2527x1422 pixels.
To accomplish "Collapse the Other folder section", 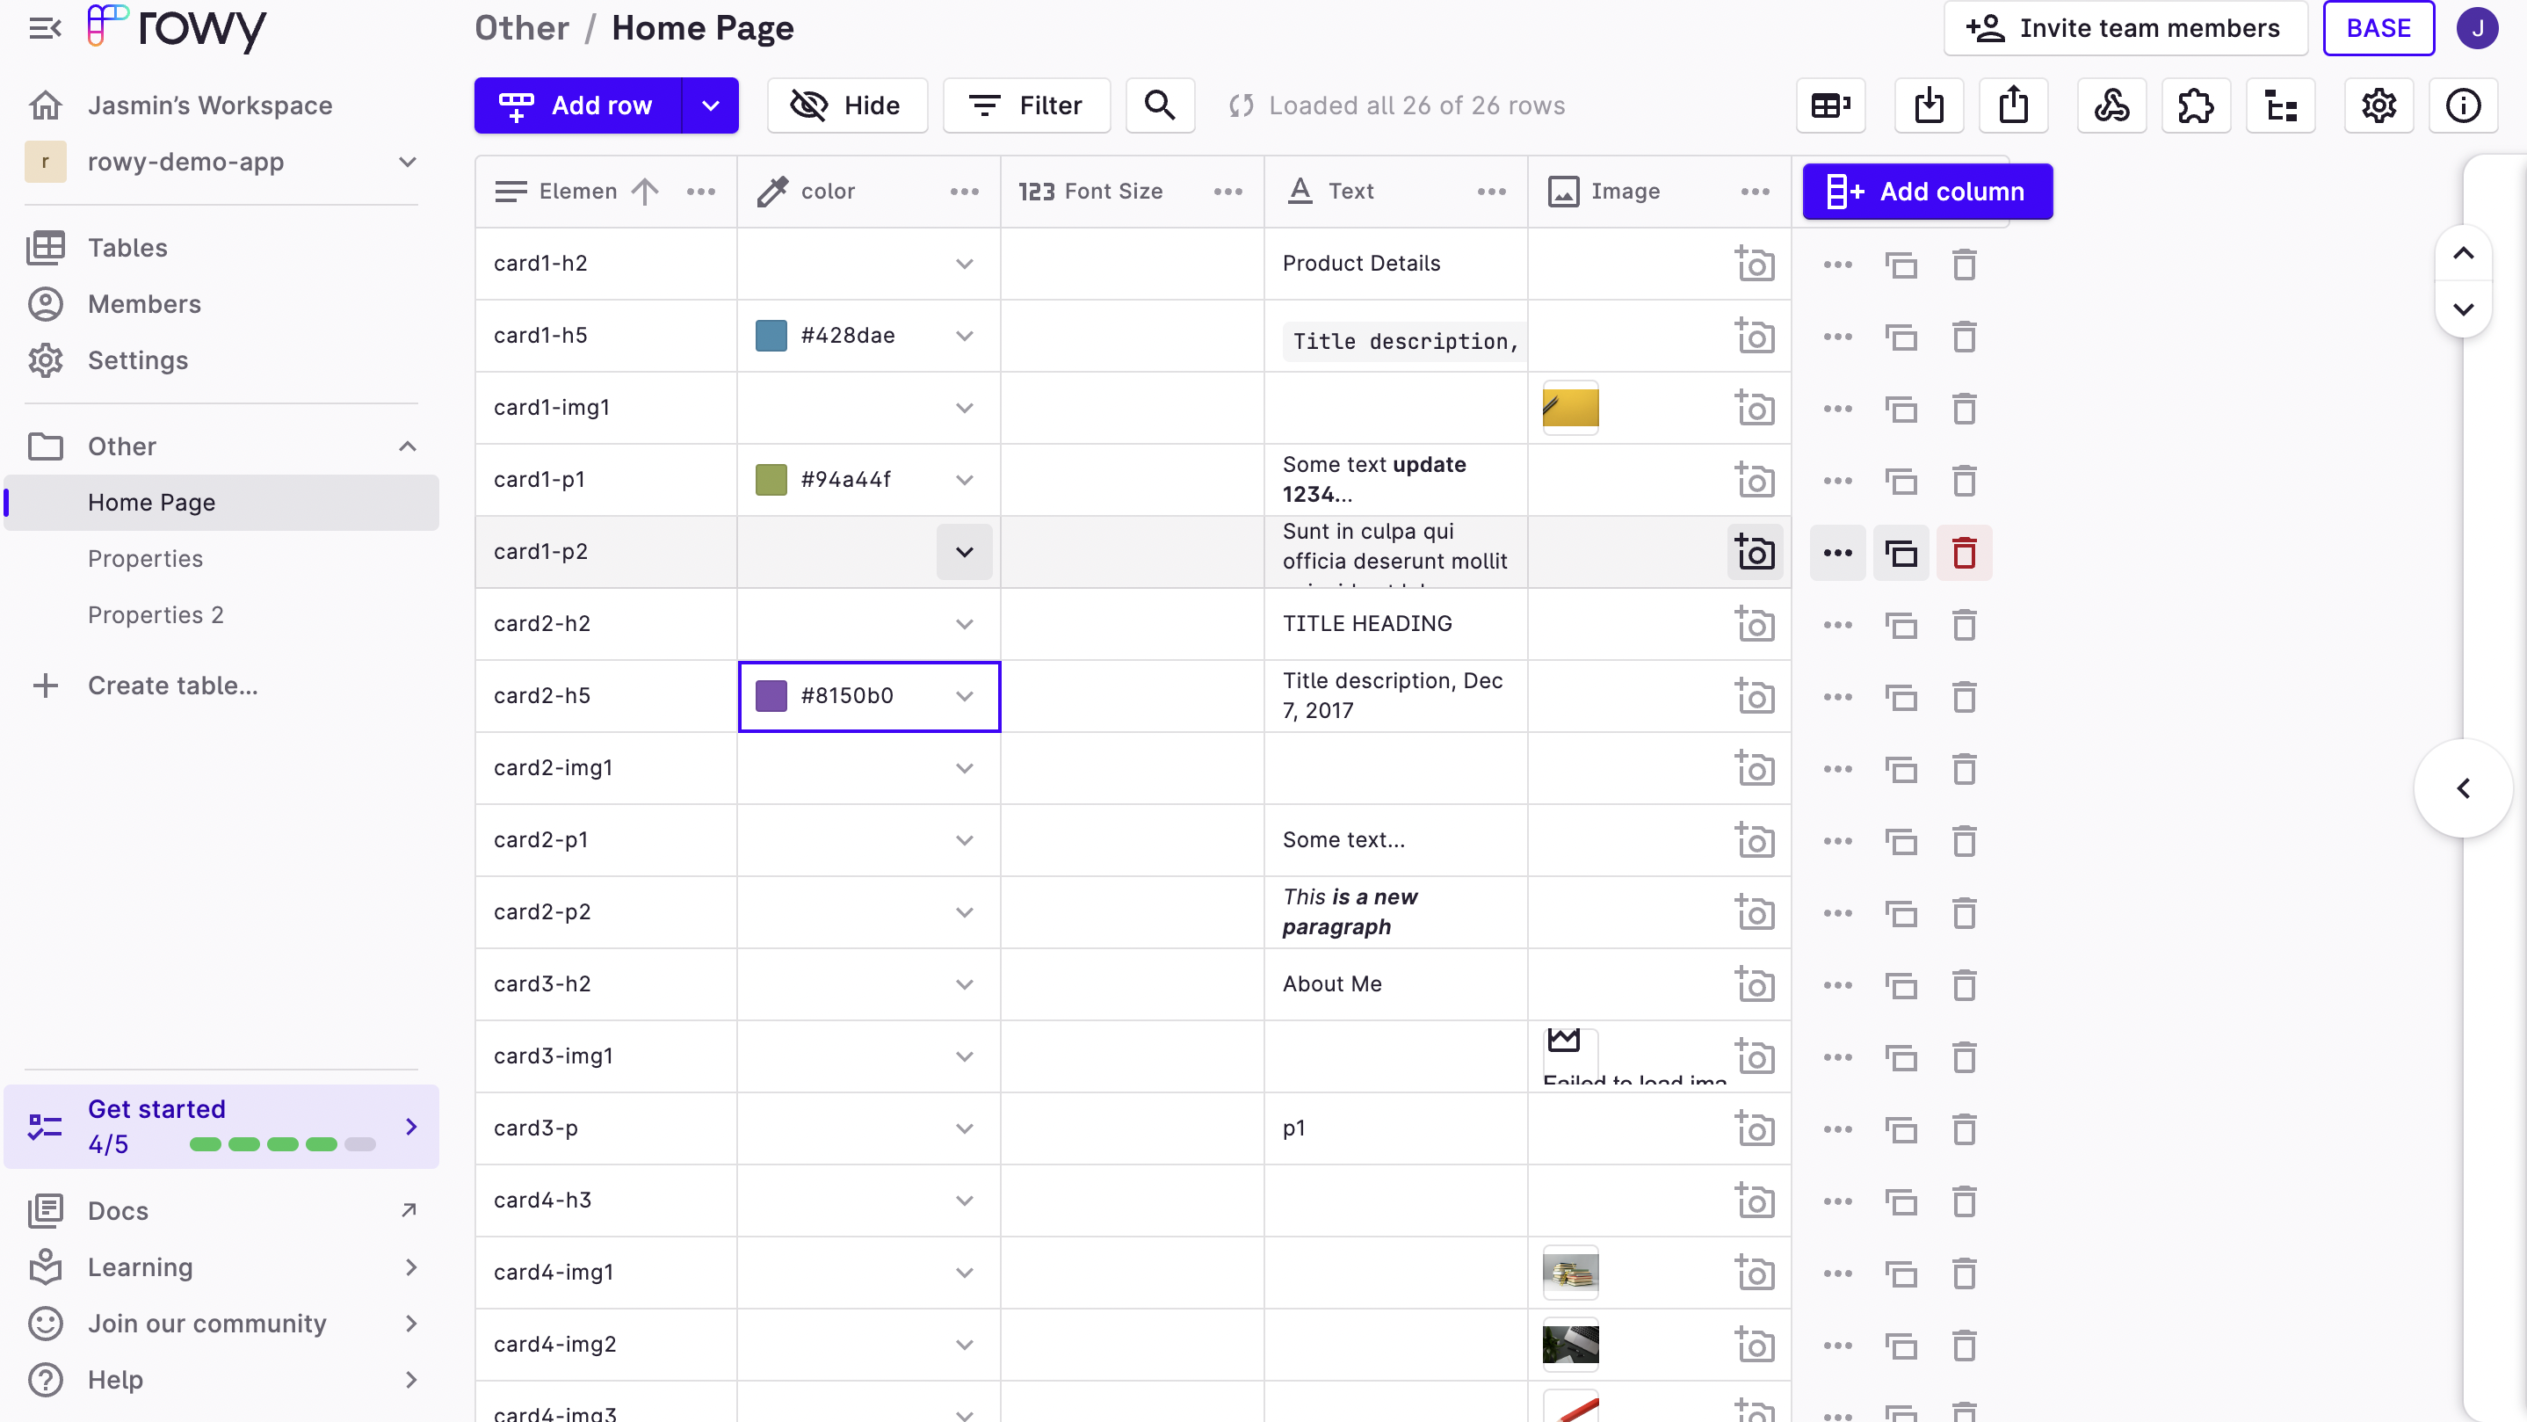I will point(408,446).
